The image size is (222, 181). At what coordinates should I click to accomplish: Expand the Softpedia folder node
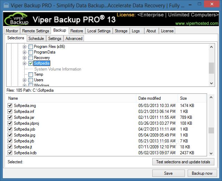pos(24,63)
